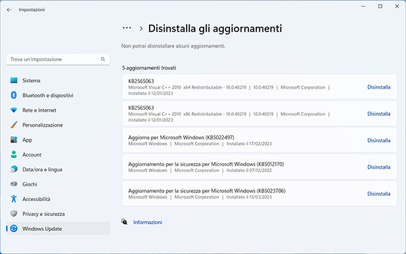Open the Informazioni link
This screenshot has width=406, height=254.
[x=148, y=222]
